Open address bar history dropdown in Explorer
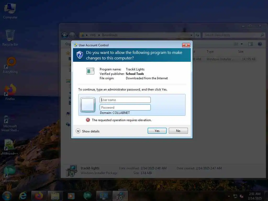268x201 pixels. coord(191,35)
